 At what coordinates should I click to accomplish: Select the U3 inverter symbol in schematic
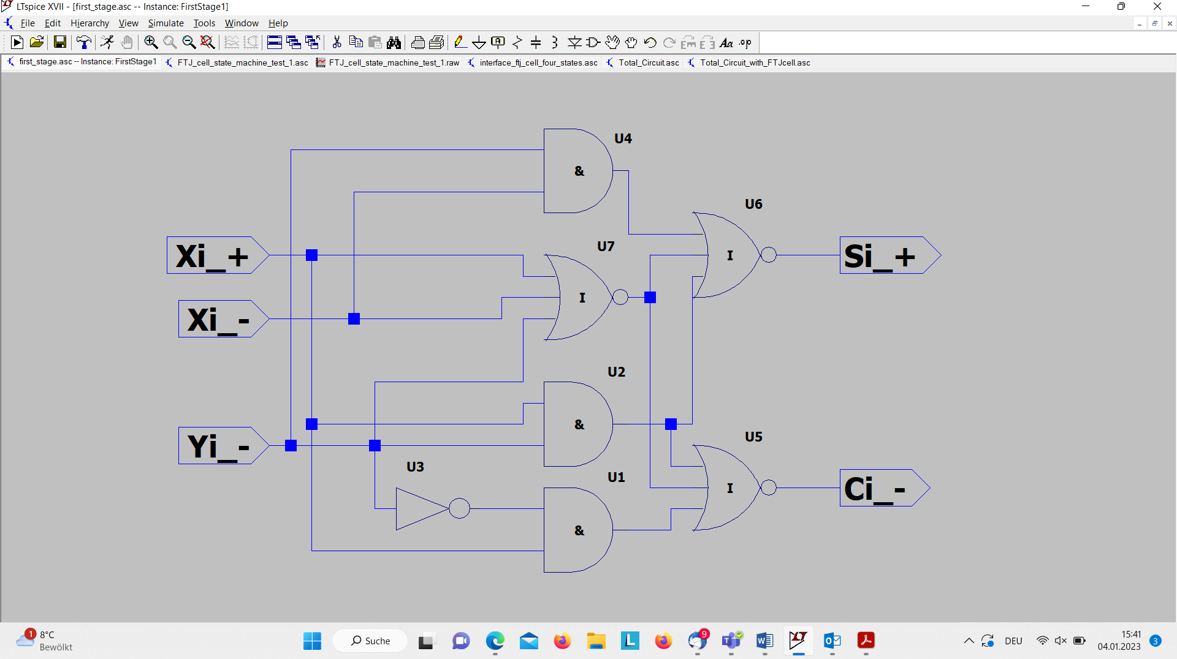[x=432, y=508]
